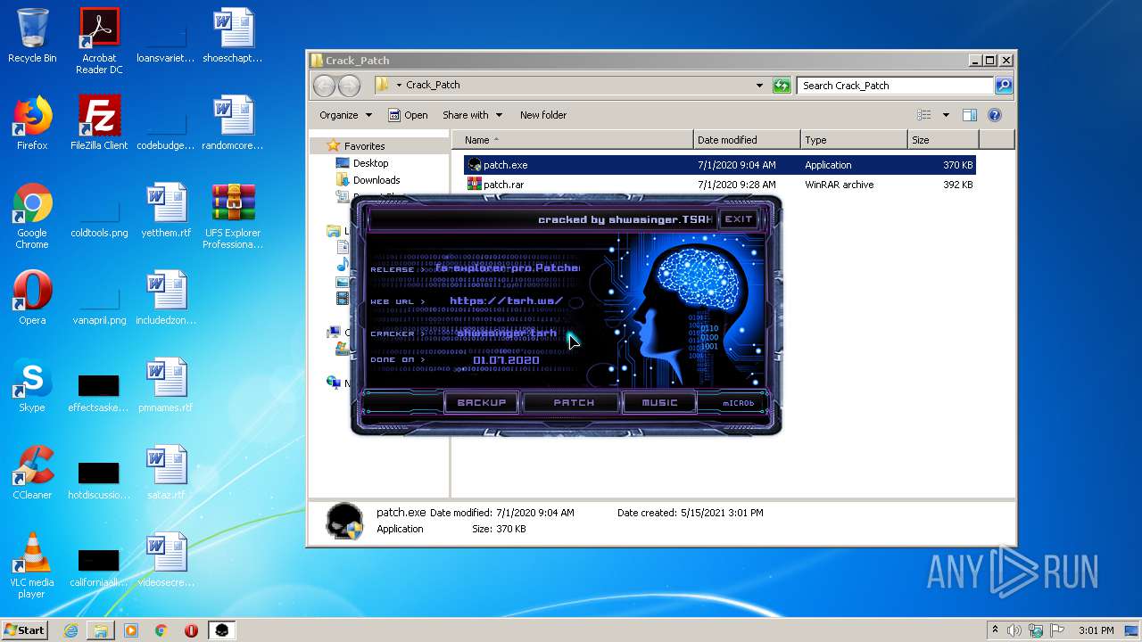Open the Organize menu
The image size is (1142, 642).
tap(345, 115)
